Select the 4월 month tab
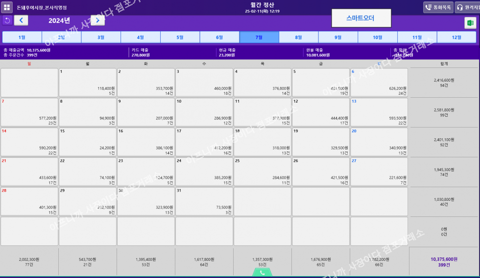 (141, 37)
